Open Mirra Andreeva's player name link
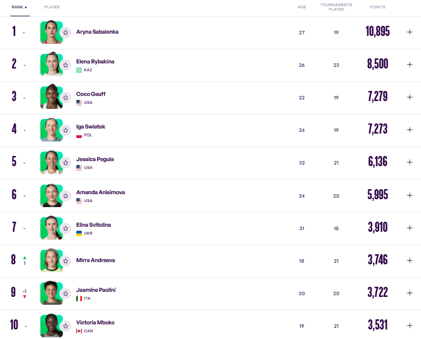Screen dimensions: 421x339 click(x=96, y=260)
